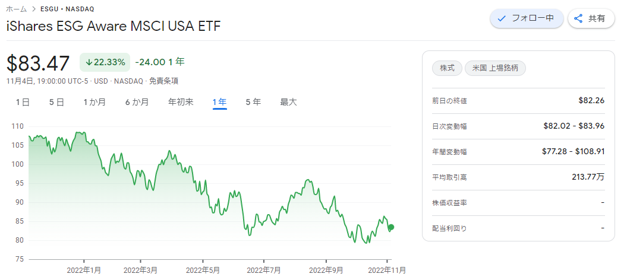
Task: Click the breadcrumb chevron after ホーム
Action: (x=34, y=9)
